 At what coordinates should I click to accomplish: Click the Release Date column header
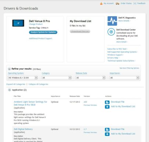click(75, 96)
